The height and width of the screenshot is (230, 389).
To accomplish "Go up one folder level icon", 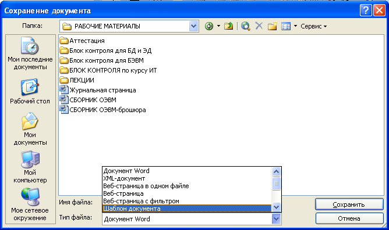I will pyautogui.click(x=228, y=26).
